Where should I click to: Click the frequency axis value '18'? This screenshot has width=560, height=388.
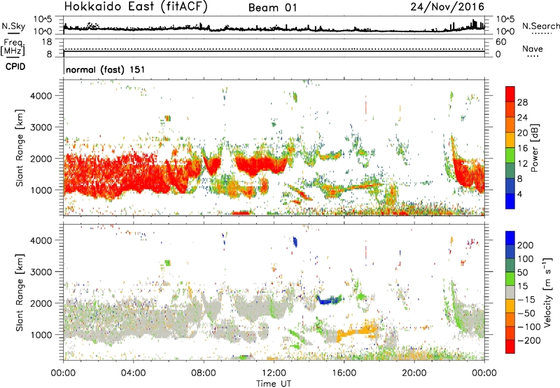[x=47, y=42]
